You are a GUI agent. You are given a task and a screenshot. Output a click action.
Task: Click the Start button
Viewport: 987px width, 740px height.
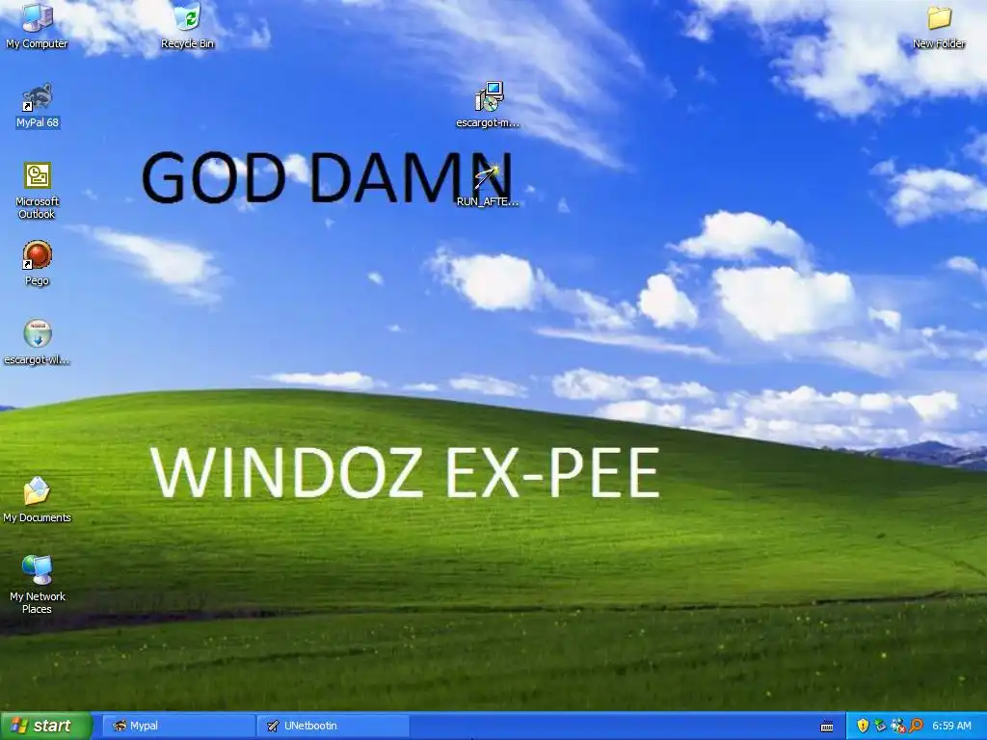pyautogui.click(x=45, y=726)
